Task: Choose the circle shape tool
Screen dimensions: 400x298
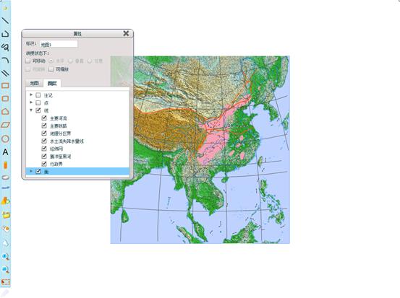Action: click(x=5, y=139)
